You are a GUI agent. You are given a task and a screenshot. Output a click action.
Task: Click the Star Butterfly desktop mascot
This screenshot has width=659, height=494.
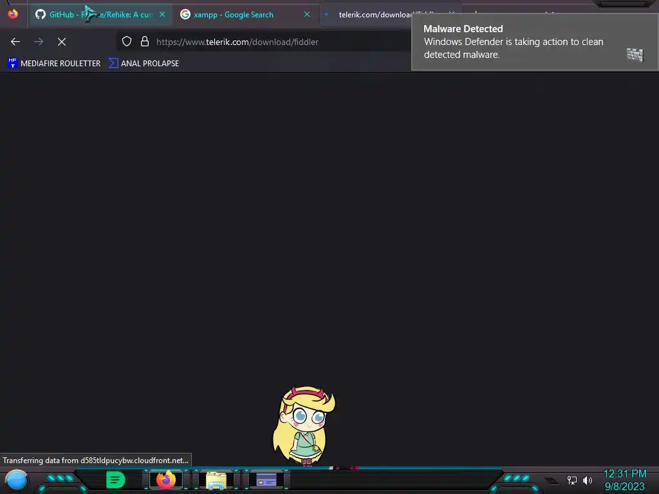pos(304,426)
